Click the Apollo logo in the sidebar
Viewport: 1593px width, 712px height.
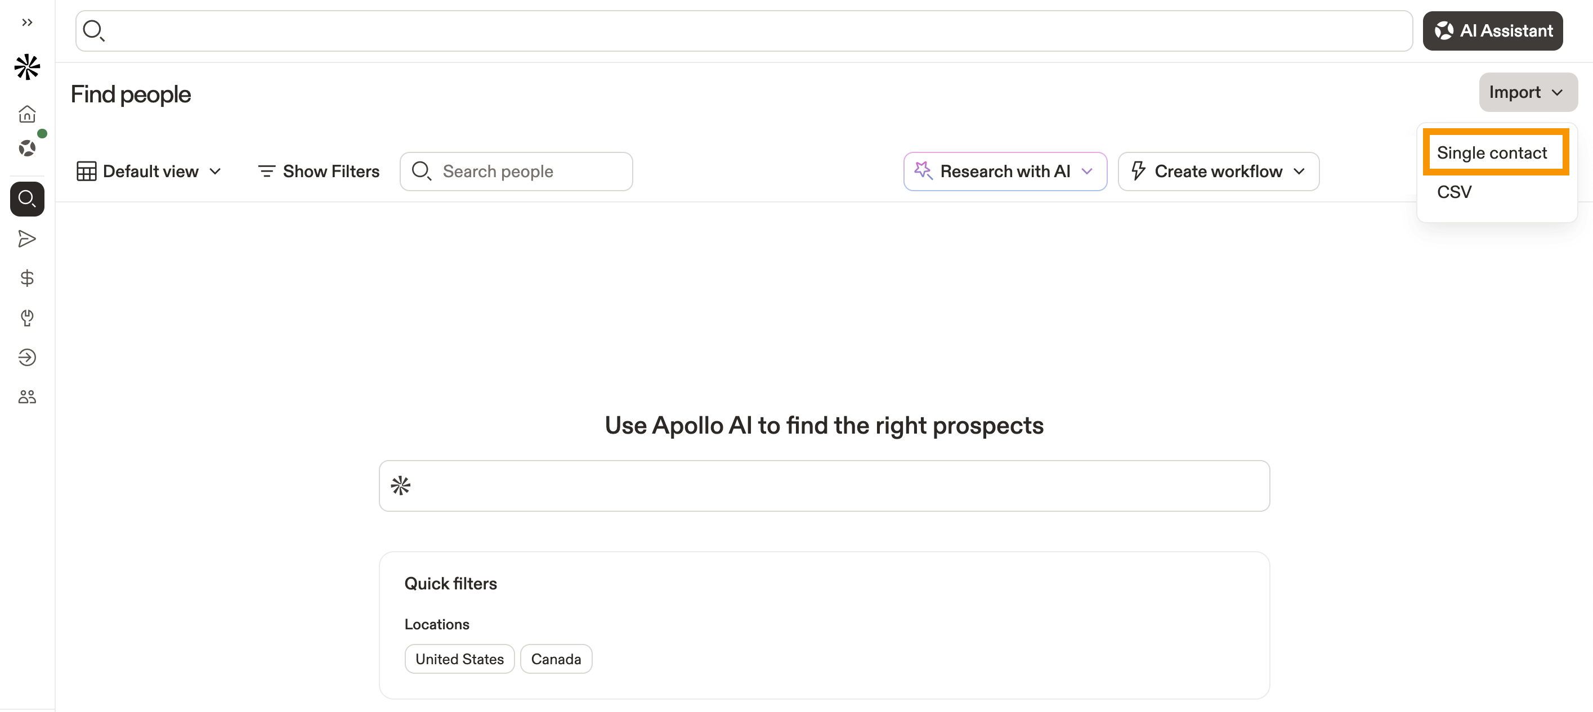pos(26,67)
